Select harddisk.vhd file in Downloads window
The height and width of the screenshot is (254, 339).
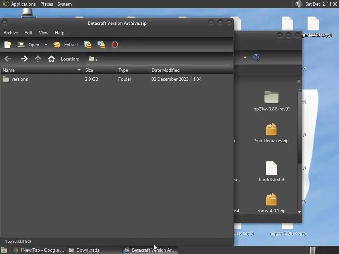pos(271,172)
